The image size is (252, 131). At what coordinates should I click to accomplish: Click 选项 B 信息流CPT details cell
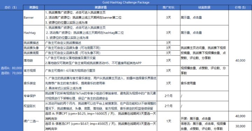coord(101,126)
